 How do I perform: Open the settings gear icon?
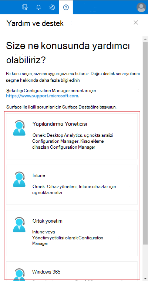[52, 7]
